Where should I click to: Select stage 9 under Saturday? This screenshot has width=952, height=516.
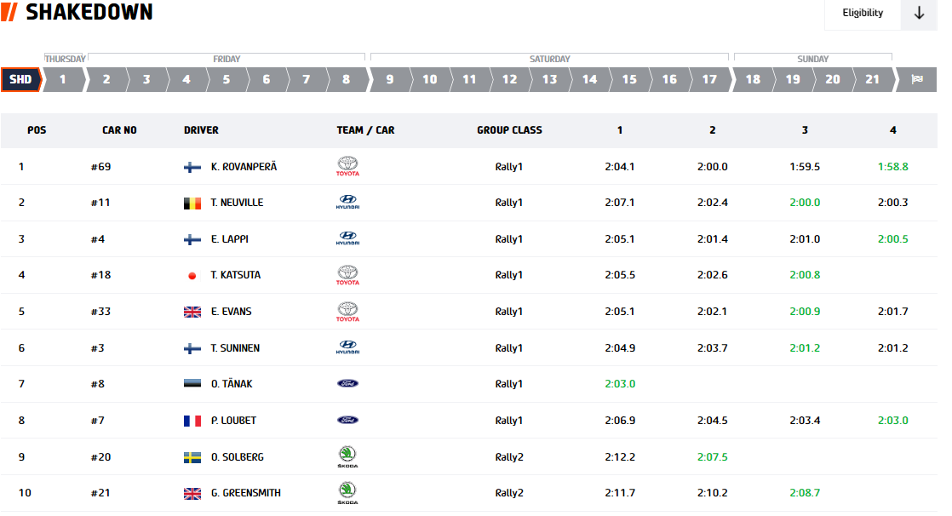click(390, 79)
